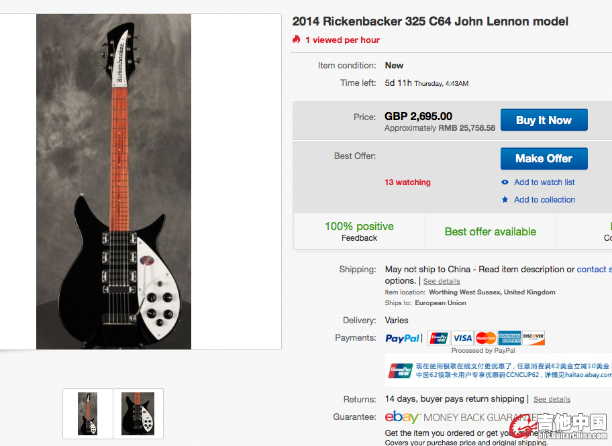612x446 pixels.
Task: Click the American Express card icon
Action: tap(509, 338)
